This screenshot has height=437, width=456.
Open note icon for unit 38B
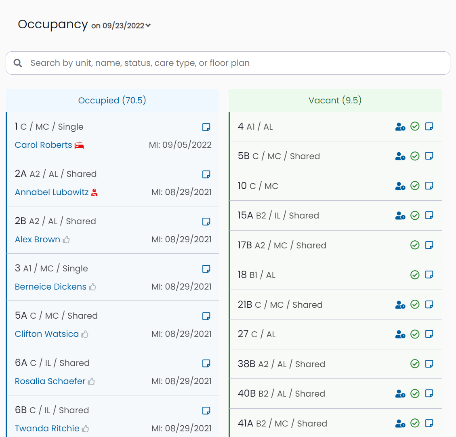[x=429, y=364]
